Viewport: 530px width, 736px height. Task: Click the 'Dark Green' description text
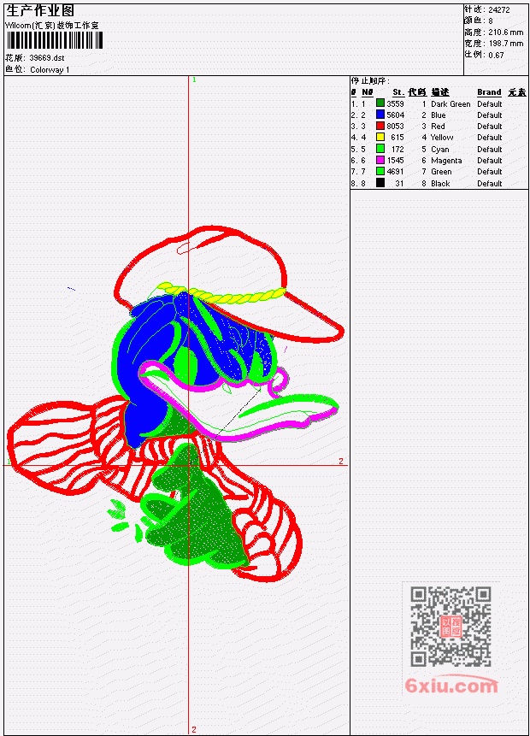pyautogui.click(x=450, y=104)
